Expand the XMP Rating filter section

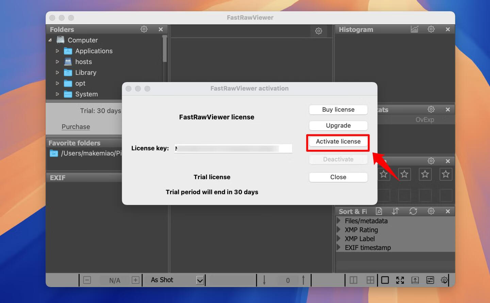click(339, 229)
